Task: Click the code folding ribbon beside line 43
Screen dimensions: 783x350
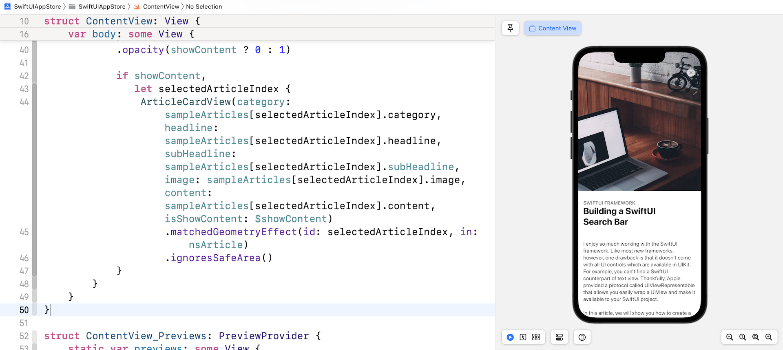Action: [35, 89]
